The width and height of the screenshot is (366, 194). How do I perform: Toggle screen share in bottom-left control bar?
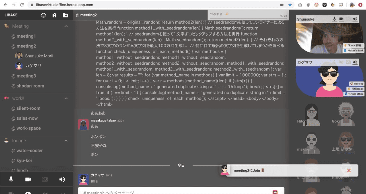[45, 179]
